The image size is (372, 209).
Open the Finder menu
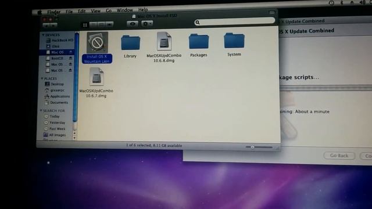pos(54,12)
